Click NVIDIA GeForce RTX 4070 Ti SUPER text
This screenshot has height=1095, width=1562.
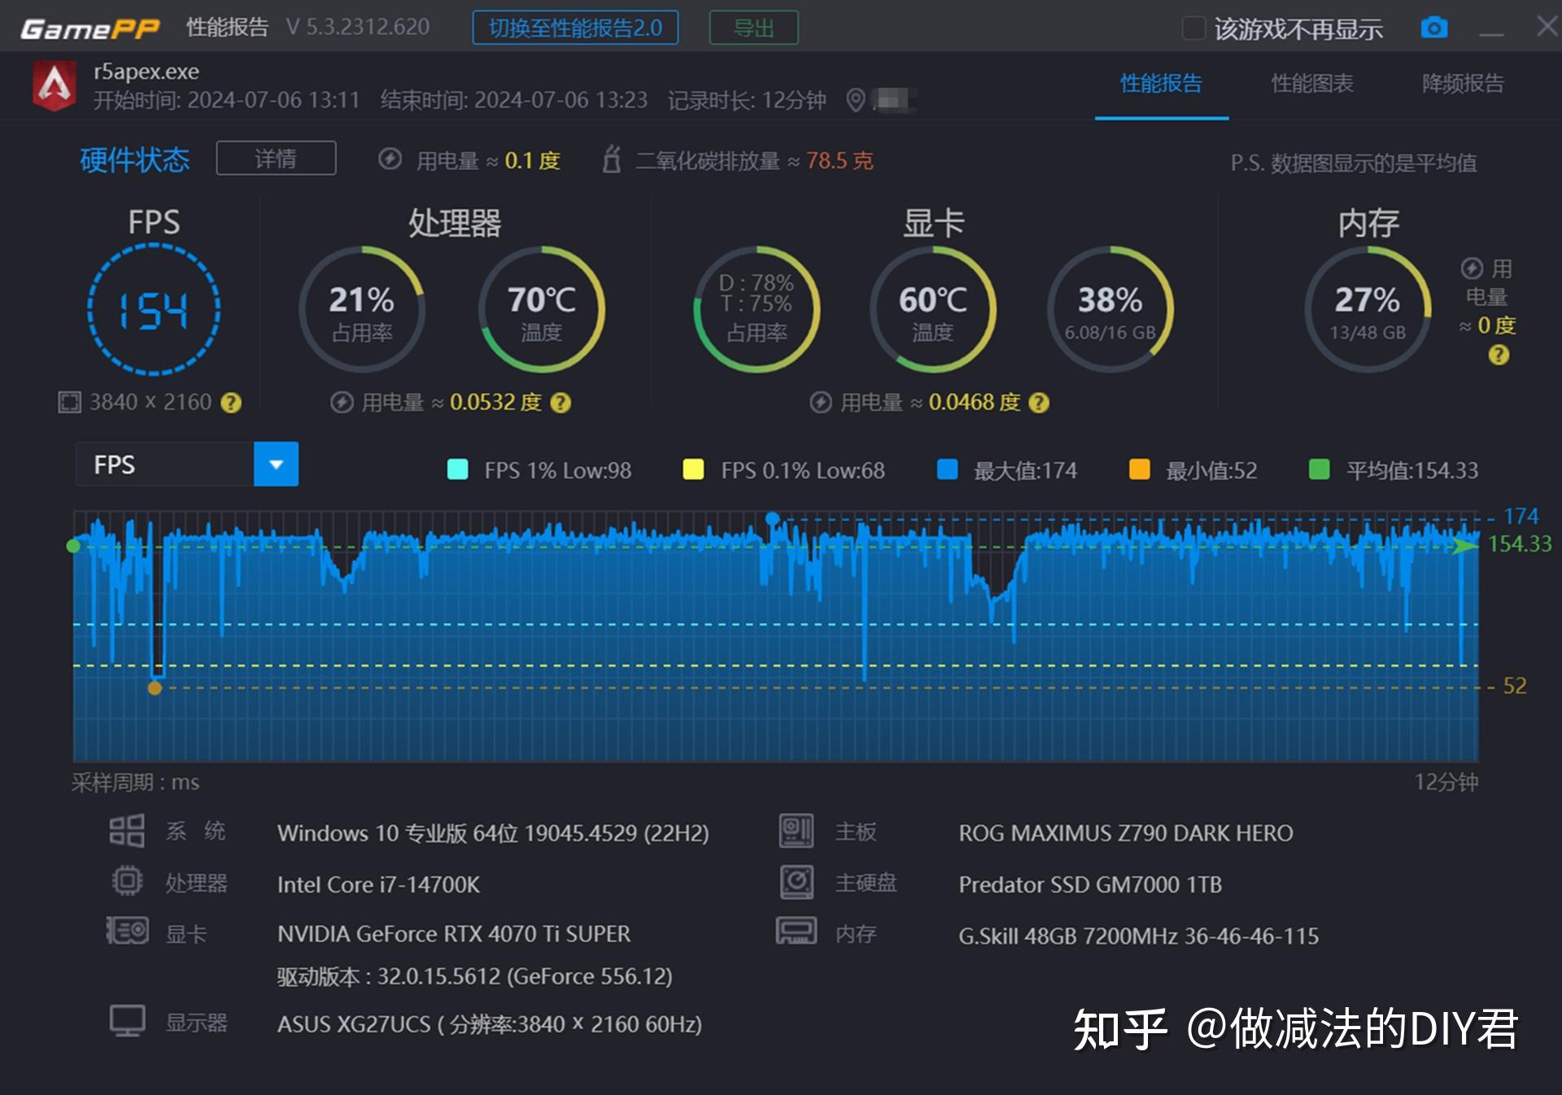(454, 934)
